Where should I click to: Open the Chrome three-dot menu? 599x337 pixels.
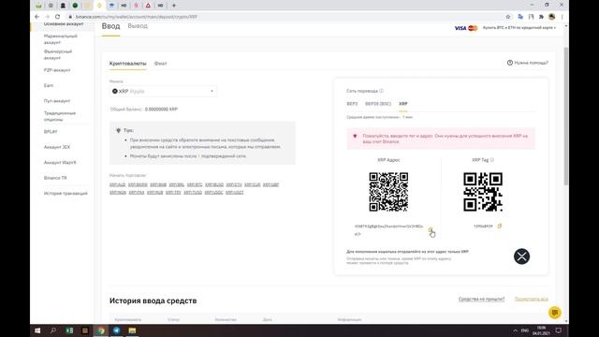click(x=562, y=17)
